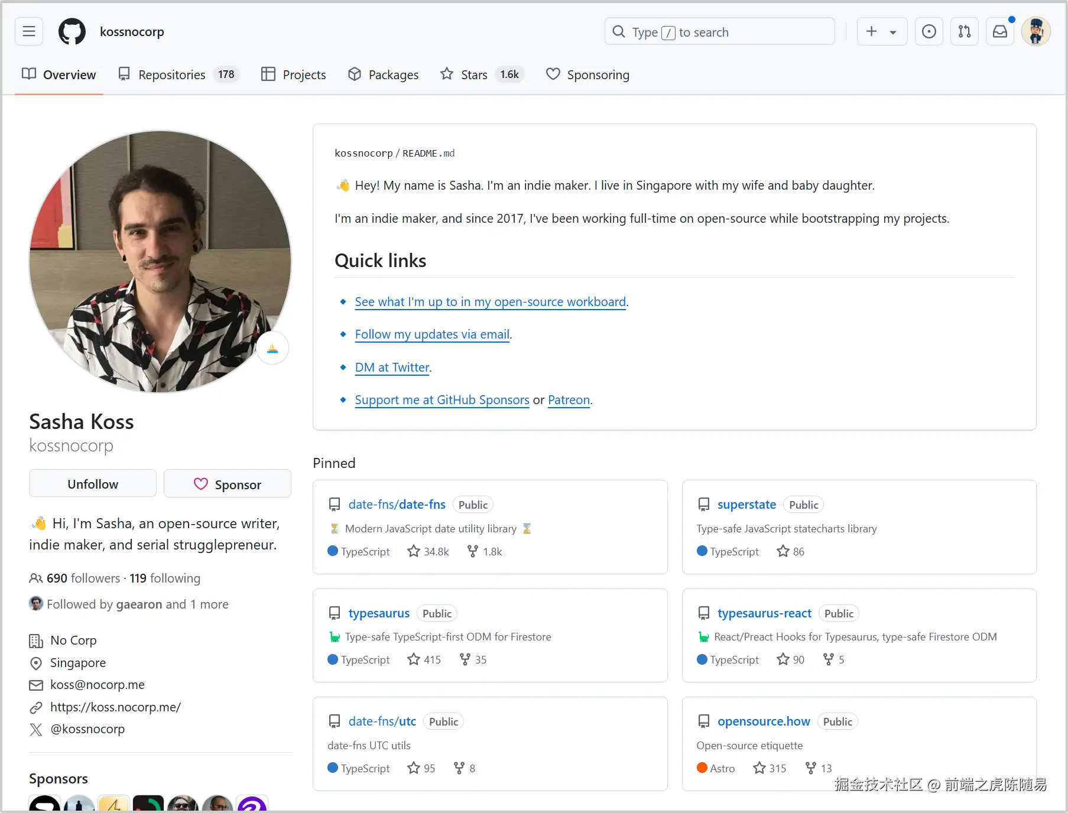The height and width of the screenshot is (813, 1068).
Task: Open the Patreon link
Action: [x=569, y=400]
